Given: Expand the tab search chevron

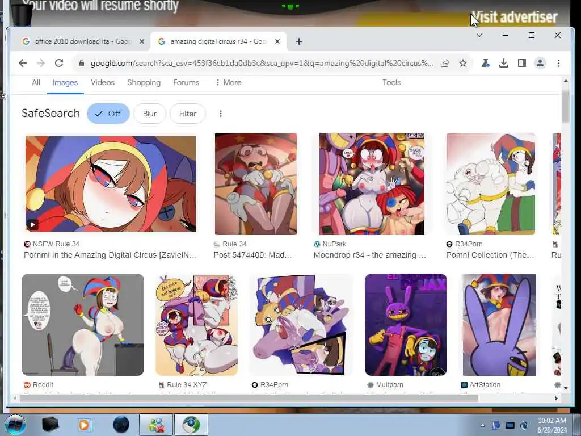Looking at the screenshot, I should (x=479, y=35).
